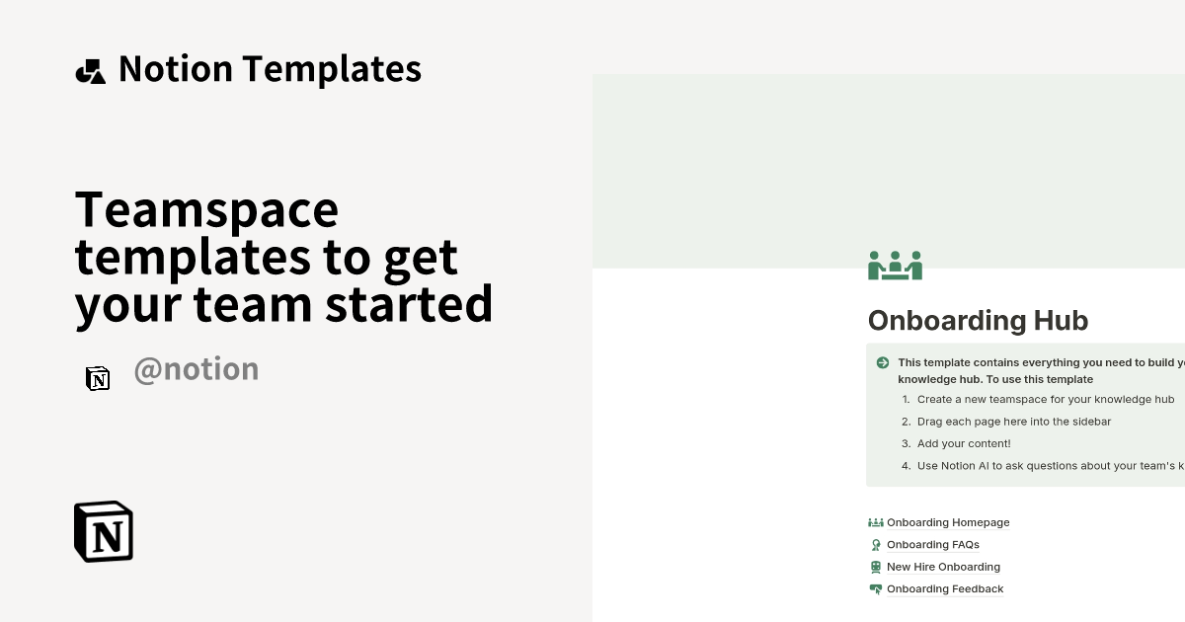Click the green Onboarding Hub people icon
The height and width of the screenshot is (622, 1185).
895,266
